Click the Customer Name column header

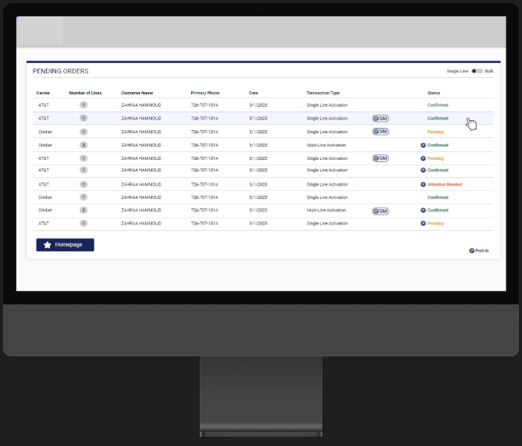(x=137, y=93)
